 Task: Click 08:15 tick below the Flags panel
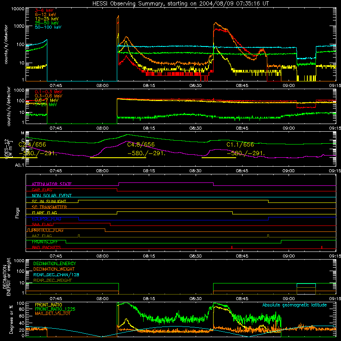pos(149,256)
